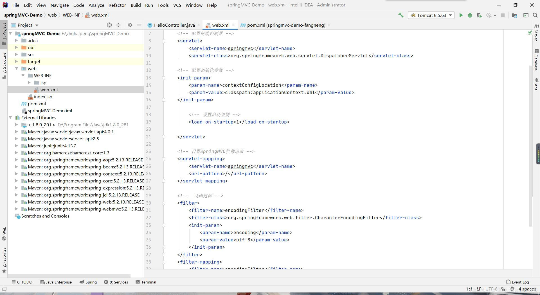Select pom.xml in the project tree
Screen dimensions: 540x295
tap(37, 104)
